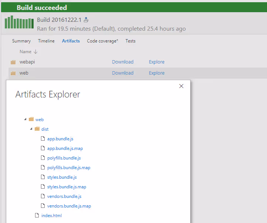Click the build history bar chart

(19, 22)
